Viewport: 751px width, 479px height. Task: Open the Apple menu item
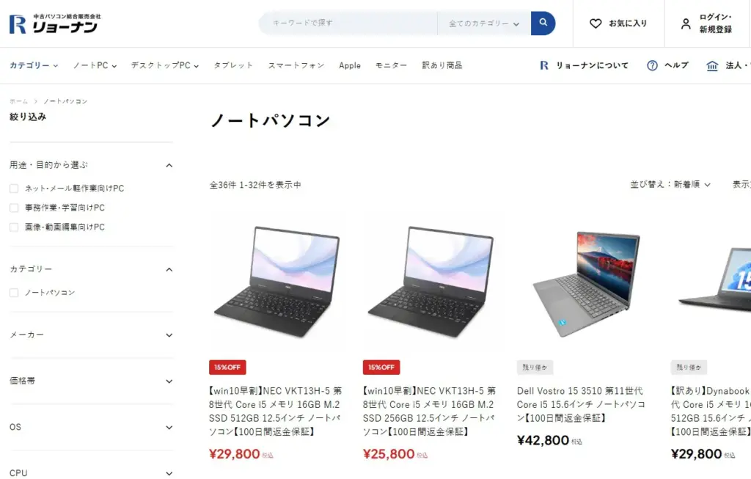coord(350,65)
